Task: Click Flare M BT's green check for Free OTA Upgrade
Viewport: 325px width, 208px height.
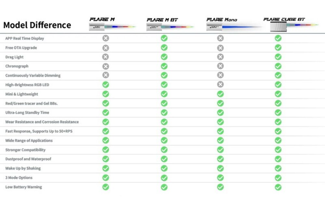Action: pos(164,48)
